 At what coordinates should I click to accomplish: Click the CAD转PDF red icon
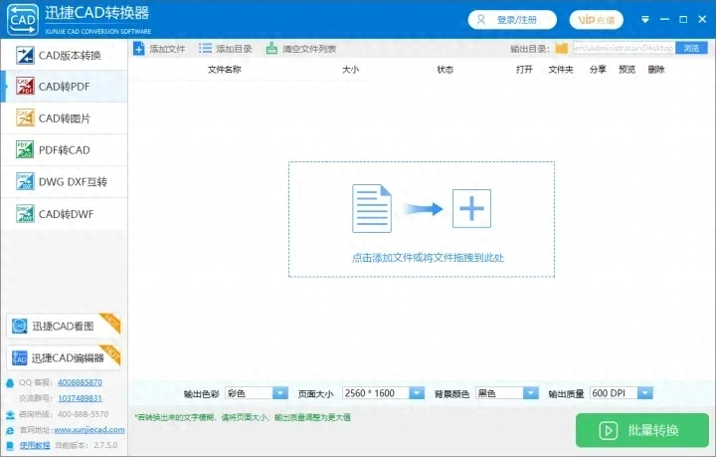25,86
